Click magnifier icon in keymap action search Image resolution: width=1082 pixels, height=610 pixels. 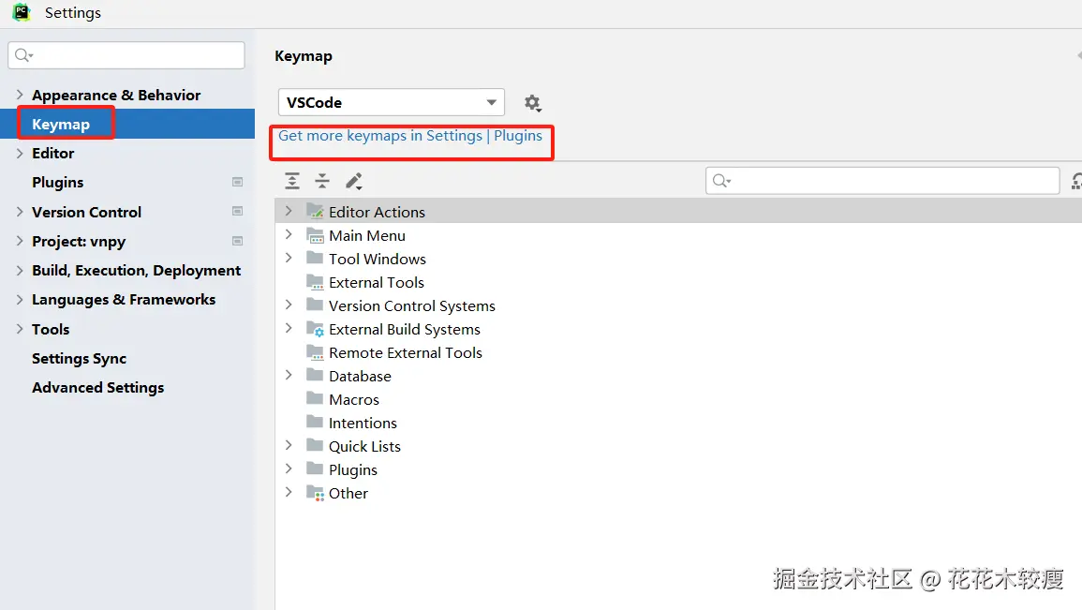[721, 181]
